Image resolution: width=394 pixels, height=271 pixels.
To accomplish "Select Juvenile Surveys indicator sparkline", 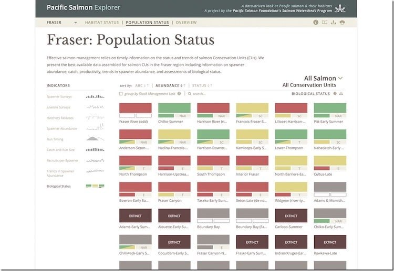I will 95,107.
